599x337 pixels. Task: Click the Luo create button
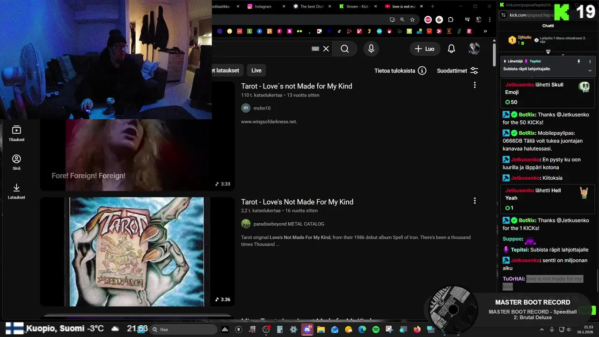[x=424, y=49]
